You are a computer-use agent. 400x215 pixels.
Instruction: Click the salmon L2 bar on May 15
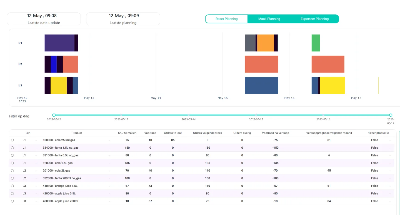(x=261, y=64)
